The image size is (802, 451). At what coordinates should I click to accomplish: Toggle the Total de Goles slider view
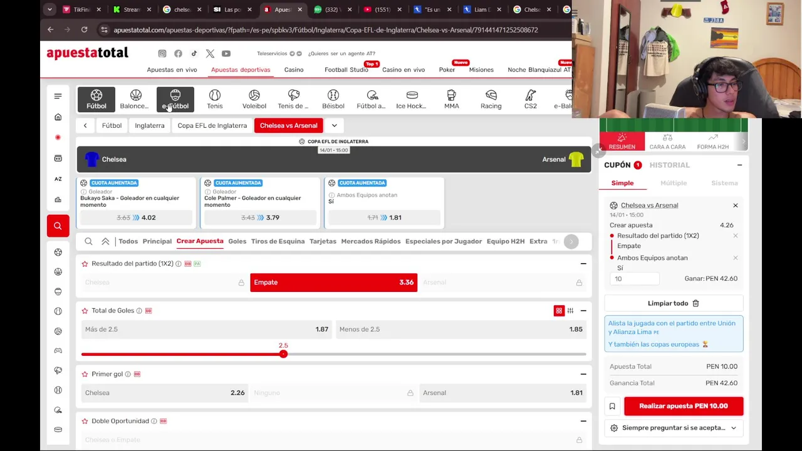570,311
